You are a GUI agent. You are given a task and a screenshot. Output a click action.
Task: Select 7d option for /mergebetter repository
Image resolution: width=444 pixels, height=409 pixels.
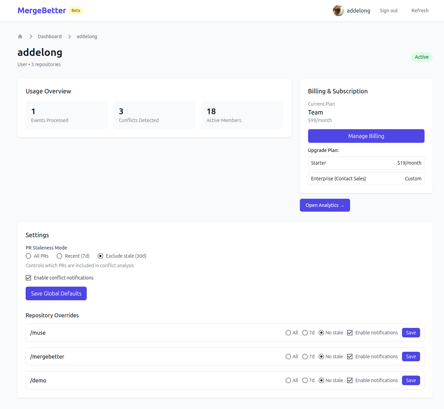305,357
